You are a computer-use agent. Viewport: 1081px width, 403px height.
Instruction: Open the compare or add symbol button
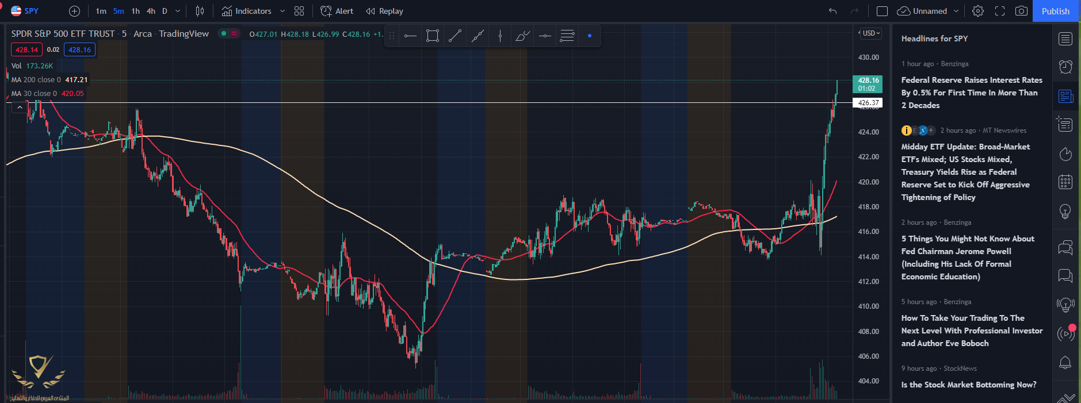74,11
